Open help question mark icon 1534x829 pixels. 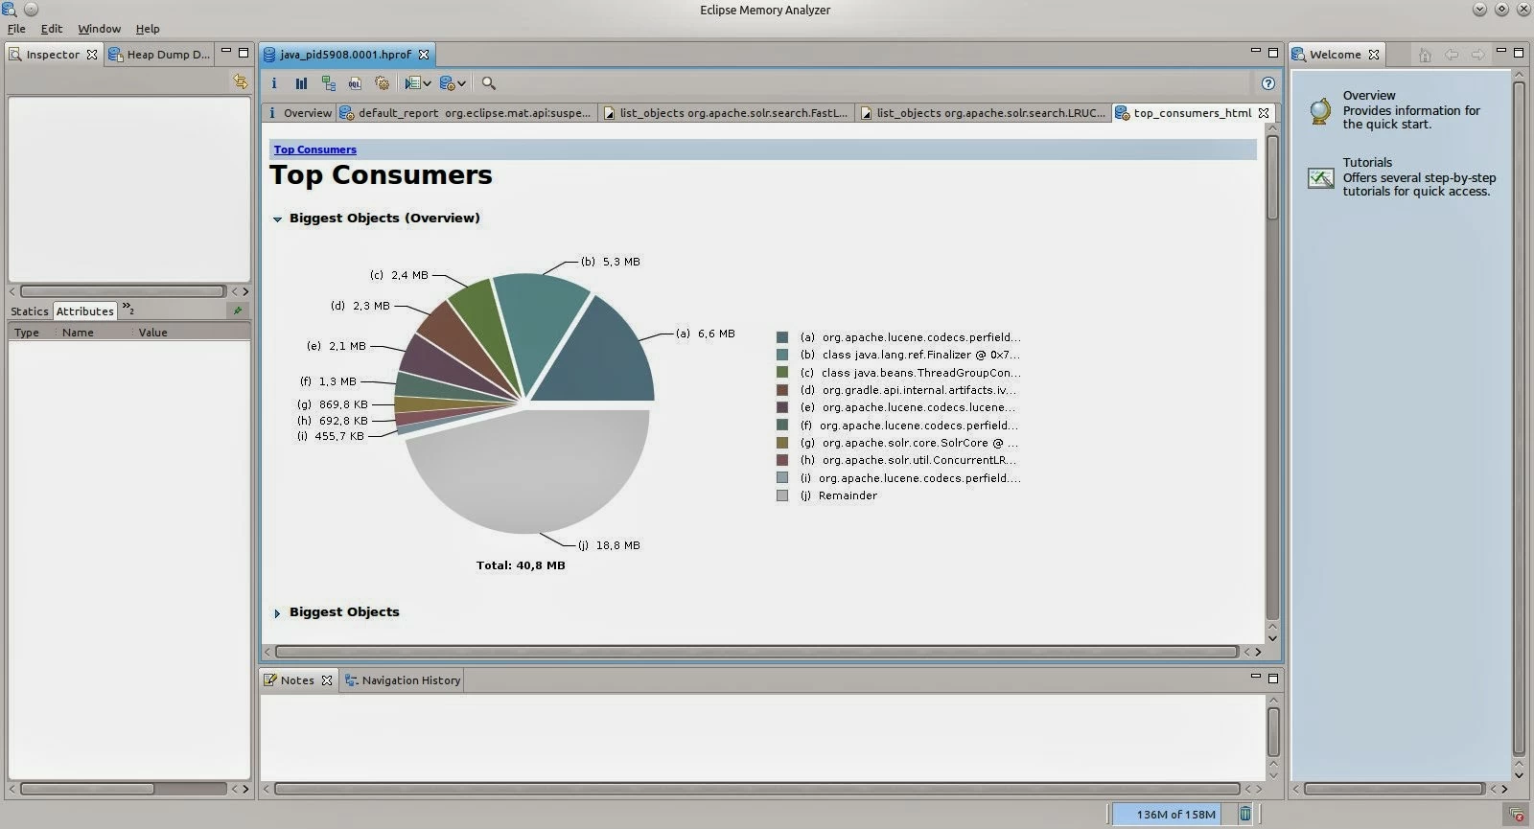[1268, 83]
